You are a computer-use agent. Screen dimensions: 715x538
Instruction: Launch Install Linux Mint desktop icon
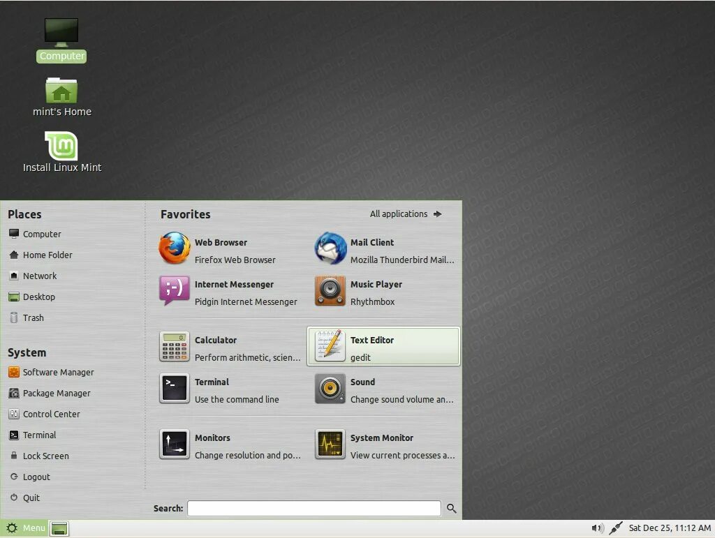click(x=61, y=152)
